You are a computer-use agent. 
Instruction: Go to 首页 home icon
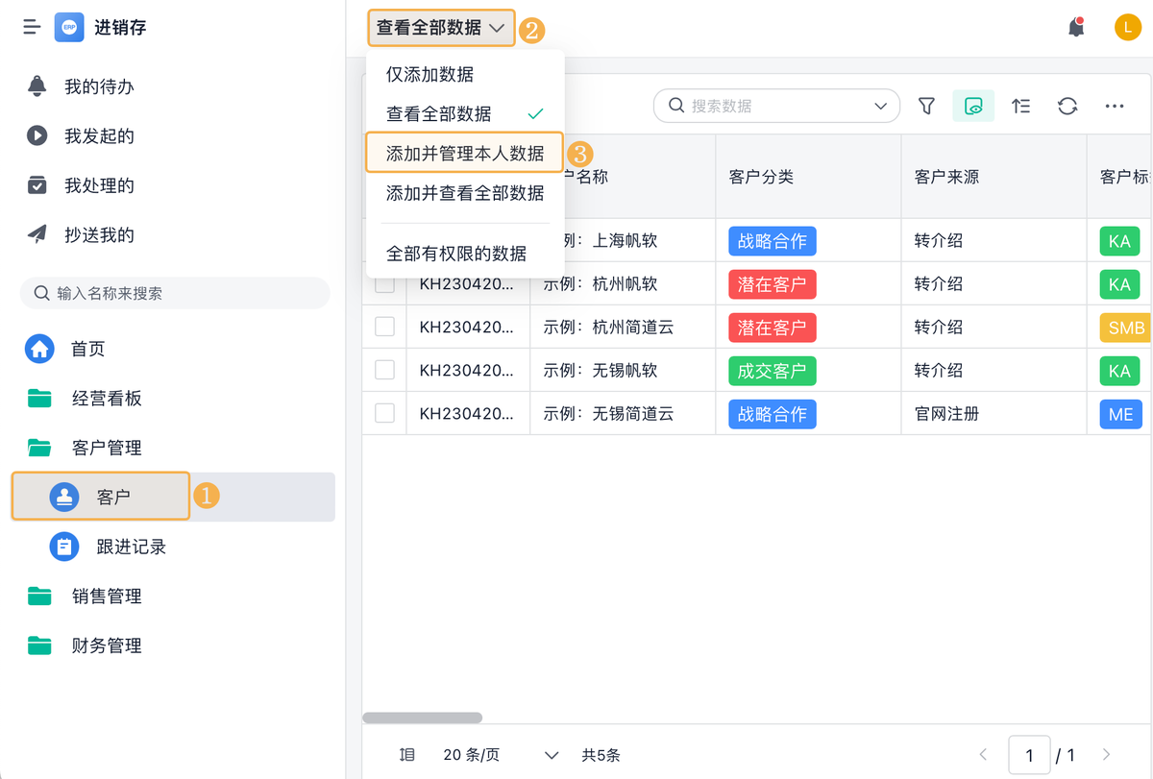(39, 349)
